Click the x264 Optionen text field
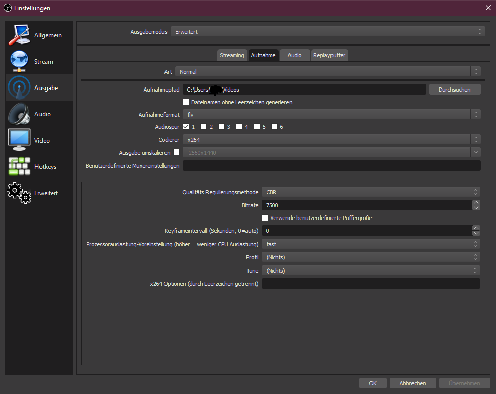The image size is (496, 394). click(370, 284)
